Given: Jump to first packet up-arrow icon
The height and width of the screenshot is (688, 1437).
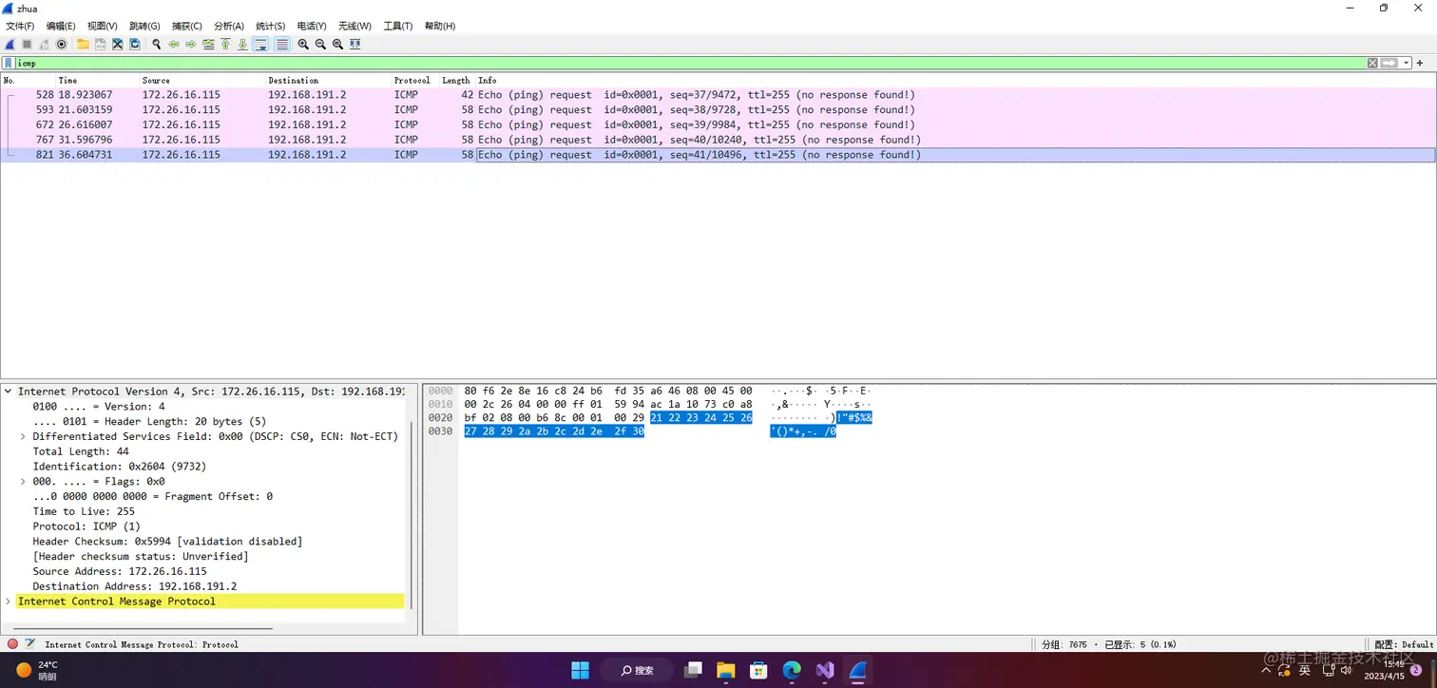Looking at the screenshot, I should (225, 45).
